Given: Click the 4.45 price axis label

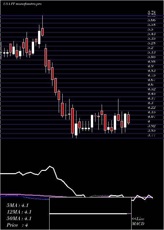Looking at the screenshot, I should [152, 94].
